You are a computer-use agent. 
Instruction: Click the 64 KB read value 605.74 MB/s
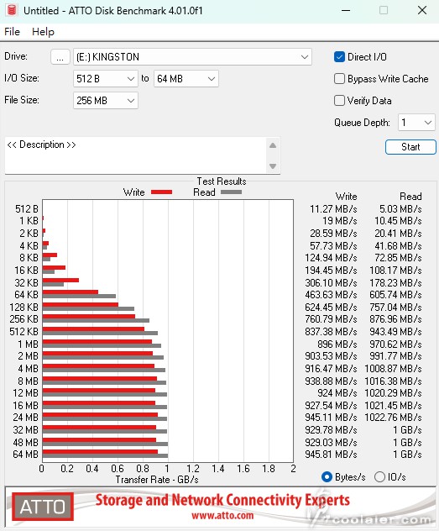pyautogui.click(x=395, y=295)
